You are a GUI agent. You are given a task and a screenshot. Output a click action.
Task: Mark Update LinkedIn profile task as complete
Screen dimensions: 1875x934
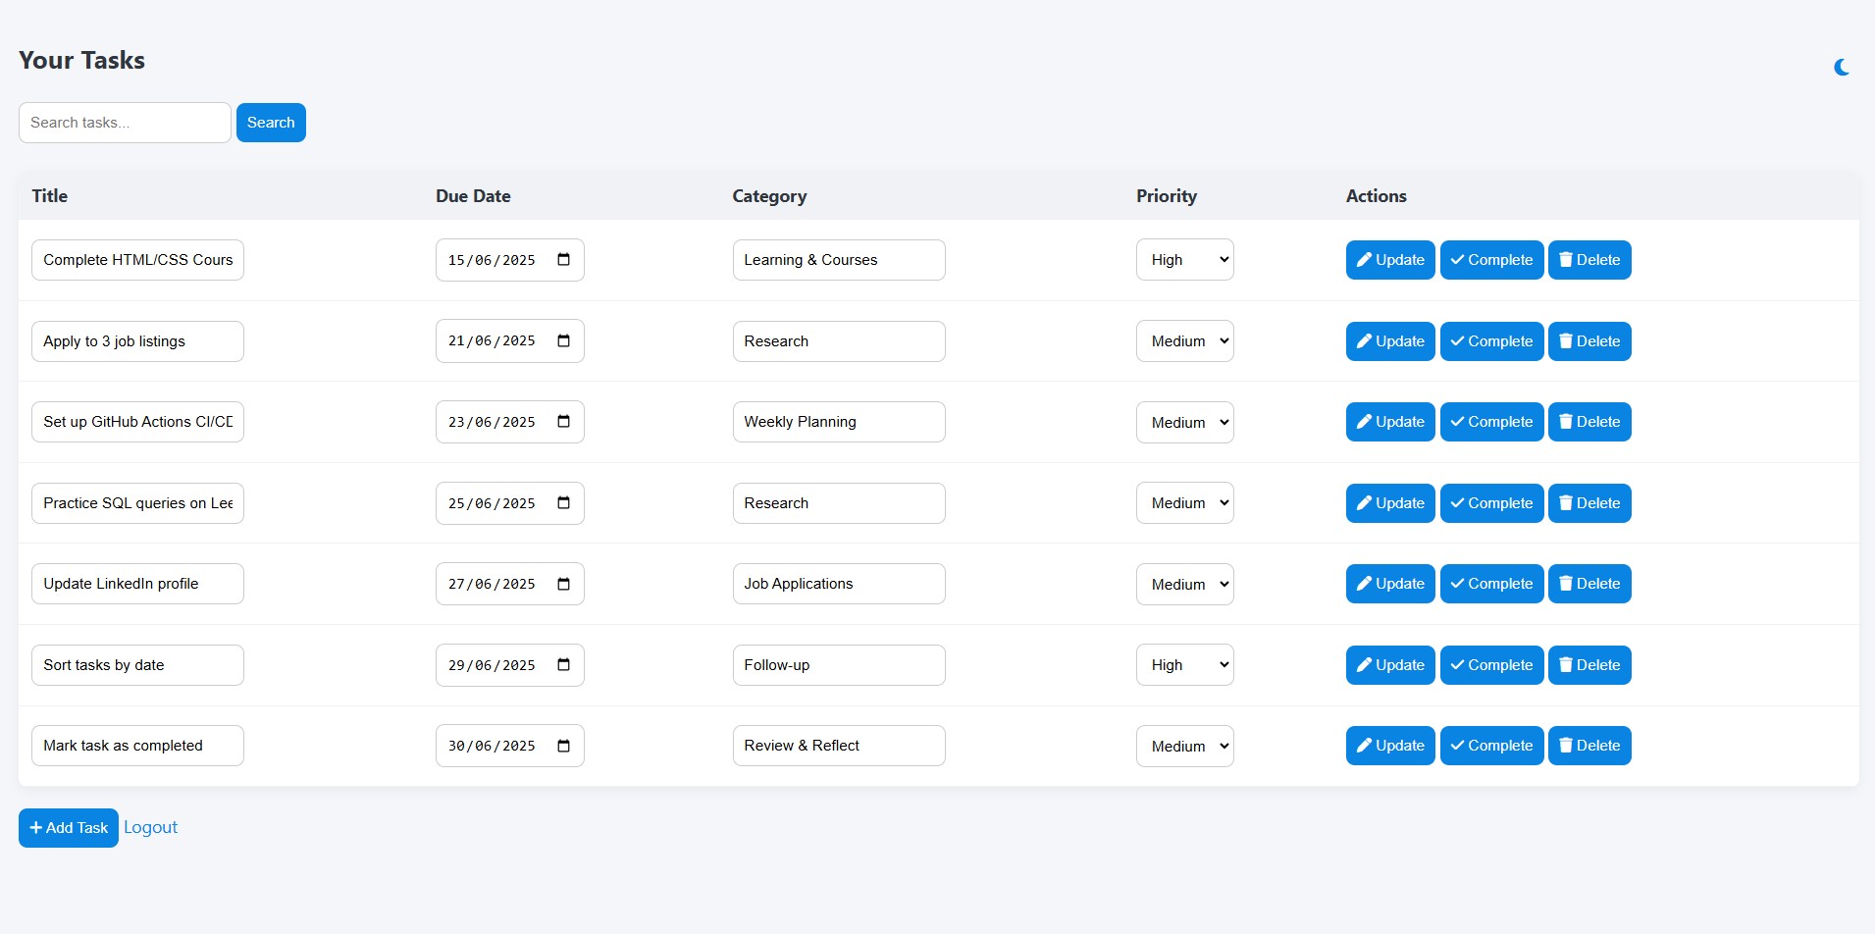coord(1490,584)
